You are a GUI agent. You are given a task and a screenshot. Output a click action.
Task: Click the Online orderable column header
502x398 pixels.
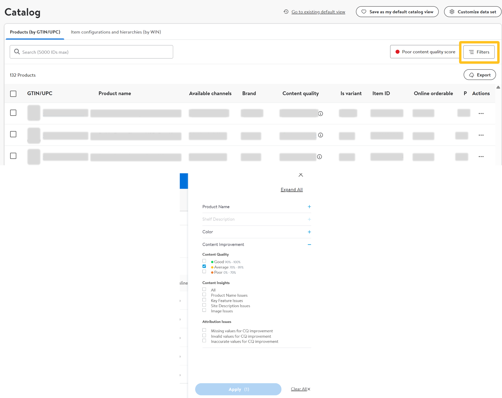(433, 93)
